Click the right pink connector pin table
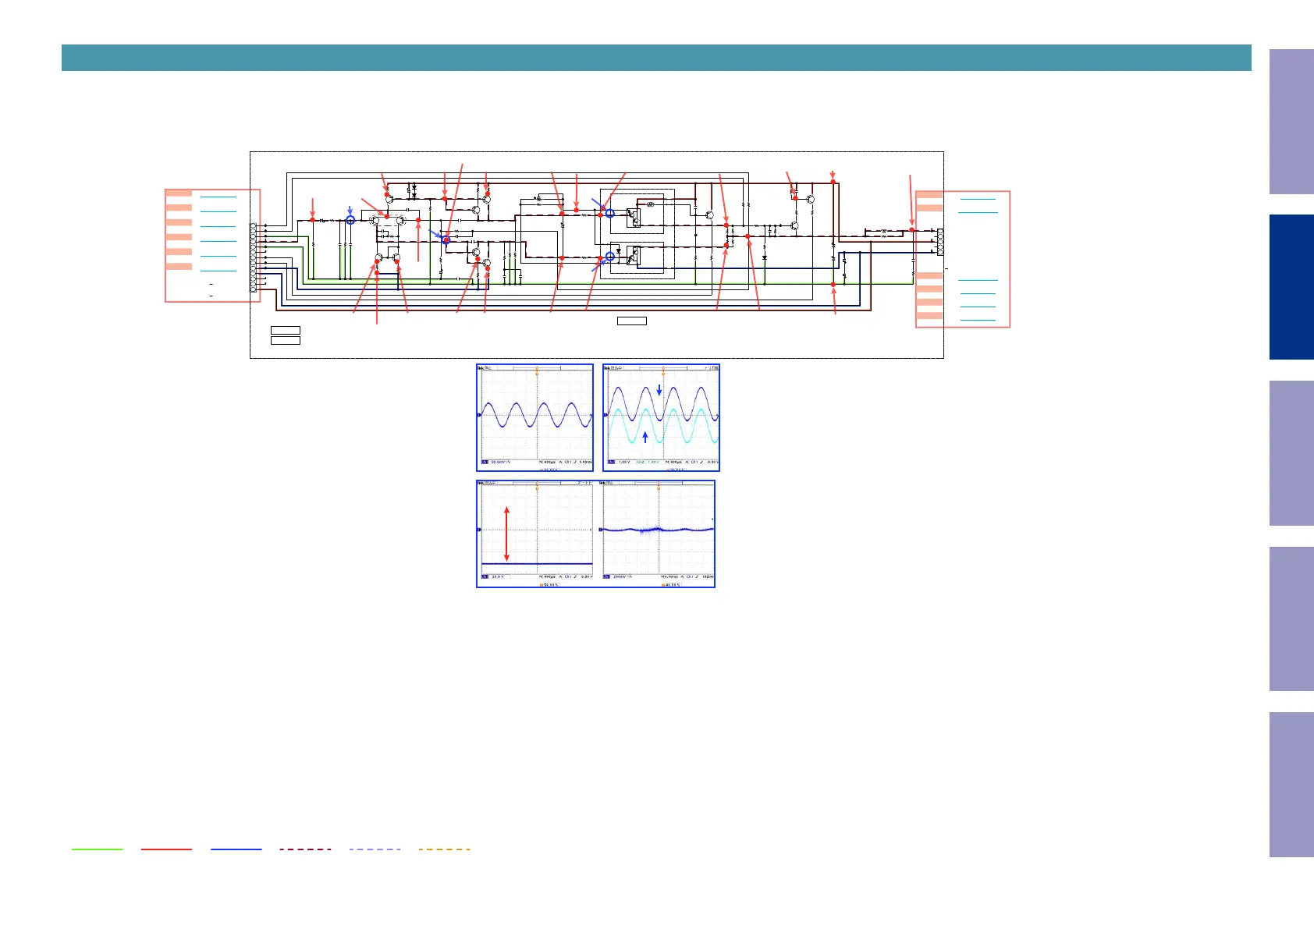The image size is (1314, 929). pyautogui.click(x=963, y=259)
